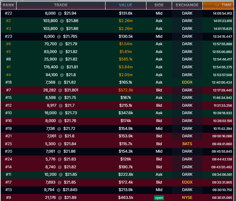The width and height of the screenshot is (236, 201).
Task: Click the BATS exchange cell
Action: [187, 144]
